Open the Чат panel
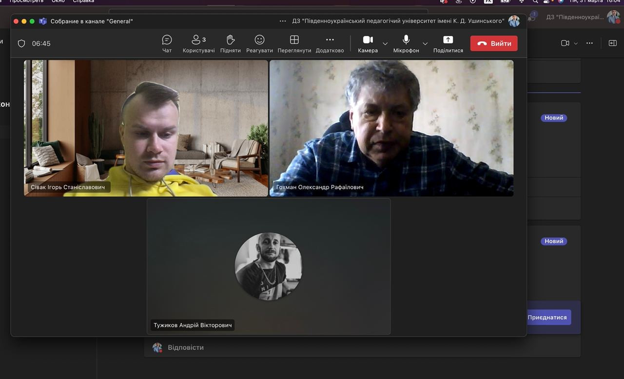Viewport: 624px width, 379px height. pos(167,43)
